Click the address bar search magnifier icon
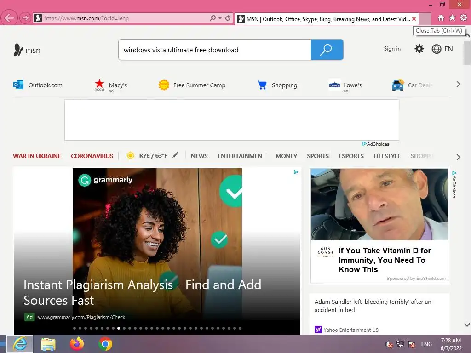 click(213, 18)
